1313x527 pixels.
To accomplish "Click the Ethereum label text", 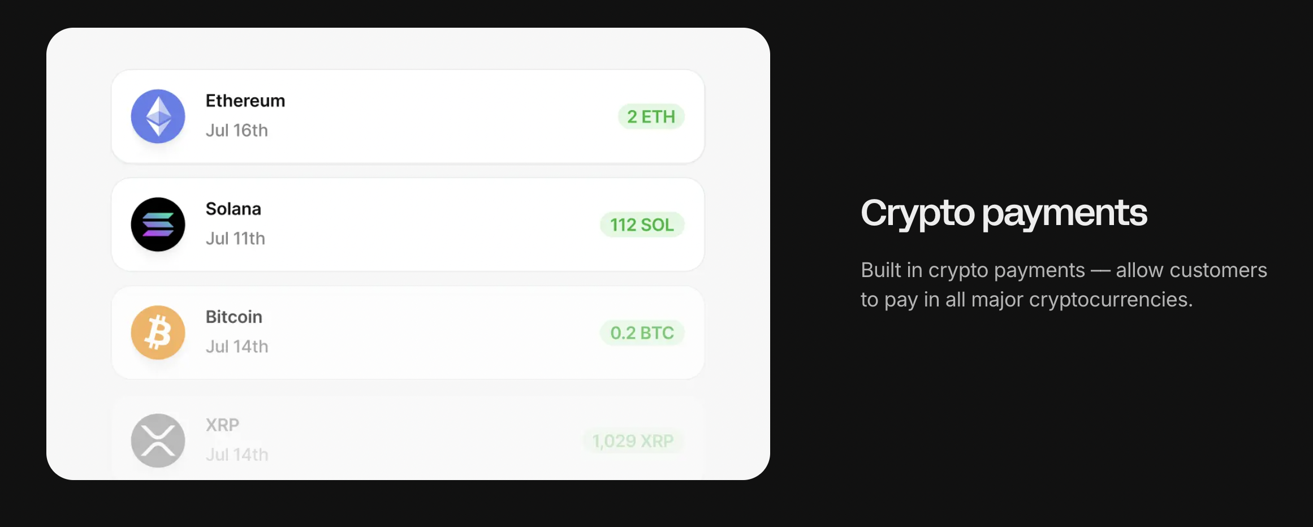I will 245,101.
